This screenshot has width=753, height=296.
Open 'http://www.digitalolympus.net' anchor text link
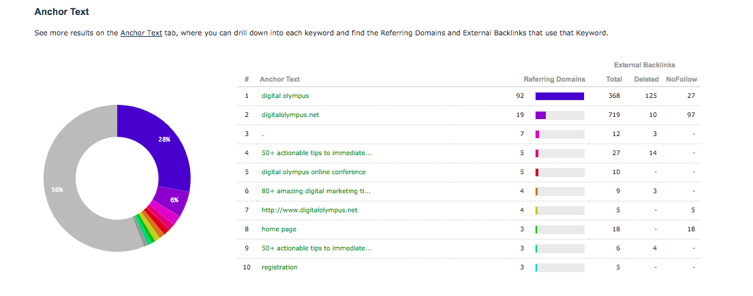(x=309, y=210)
